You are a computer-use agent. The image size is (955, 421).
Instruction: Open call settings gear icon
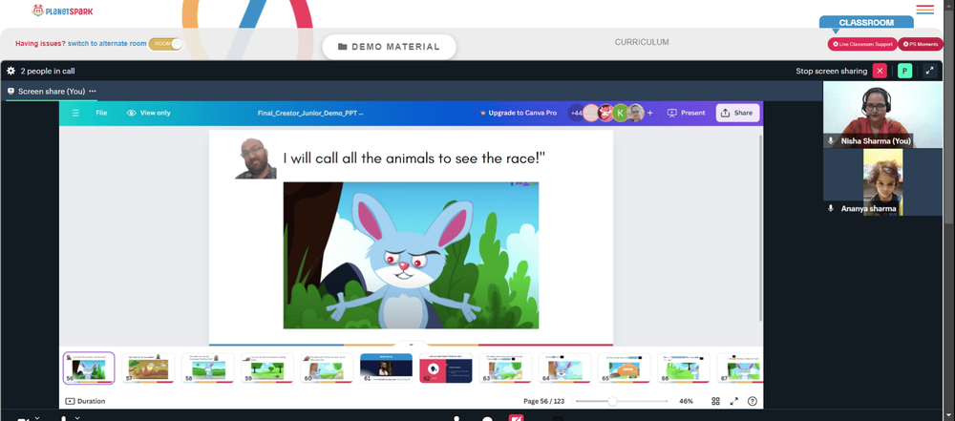click(11, 71)
